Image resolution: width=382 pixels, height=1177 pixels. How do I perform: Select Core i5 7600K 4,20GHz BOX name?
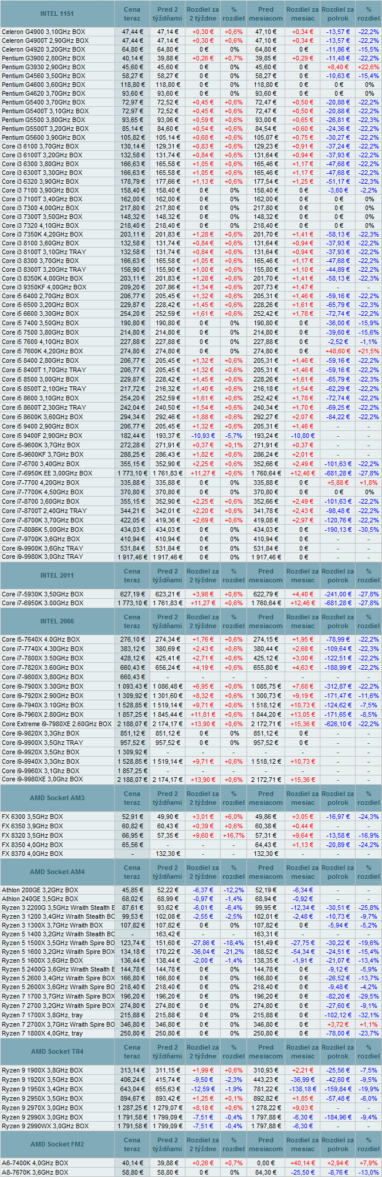pyautogui.click(x=42, y=351)
